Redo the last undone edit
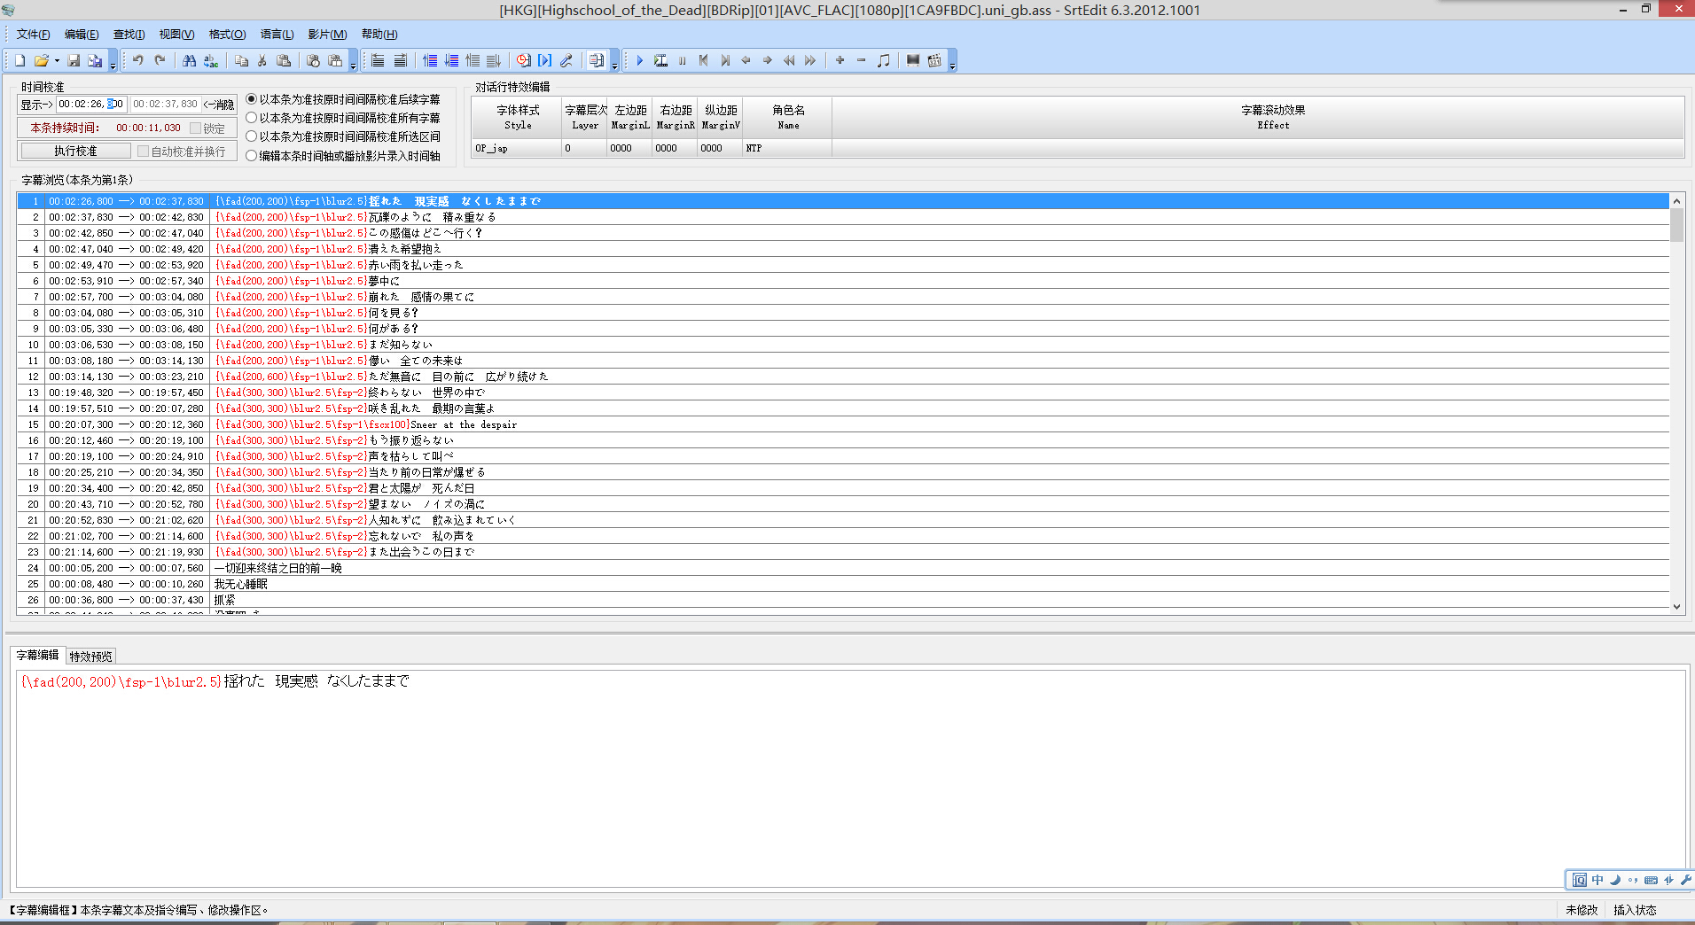Screen dimensions: 1695x925 point(160,60)
